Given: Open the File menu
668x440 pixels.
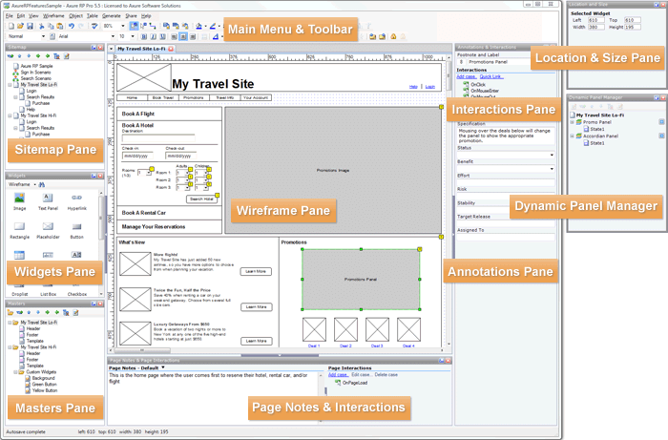Looking at the screenshot, I should click(x=10, y=16).
